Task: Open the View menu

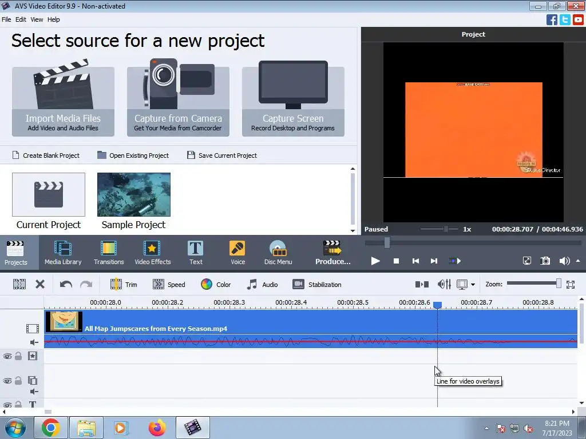Action: pos(37,19)
